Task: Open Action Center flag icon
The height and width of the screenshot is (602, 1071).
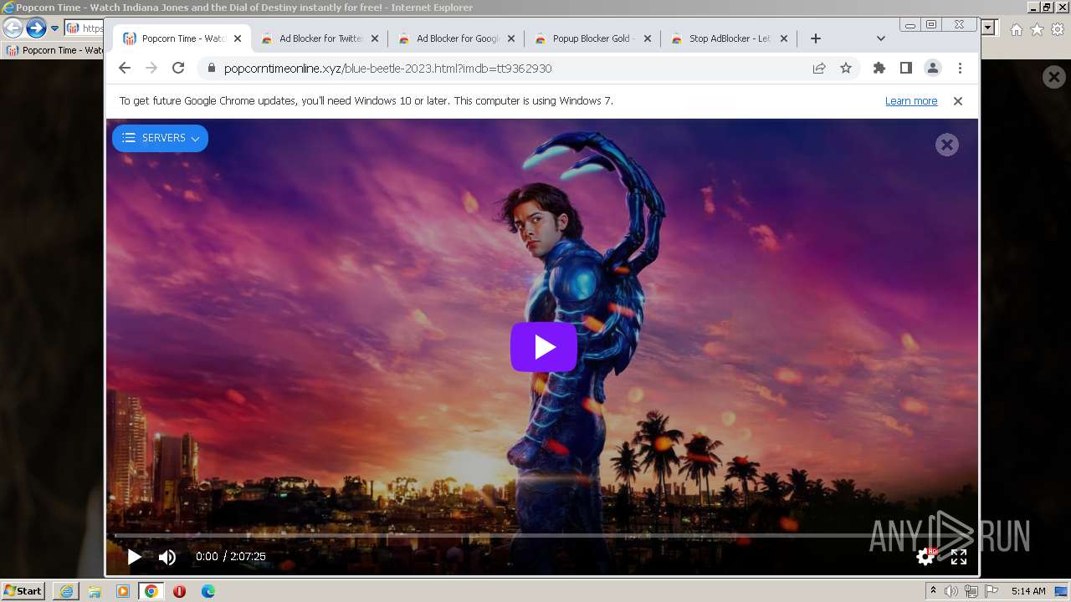Action: [x=992, y=591]
